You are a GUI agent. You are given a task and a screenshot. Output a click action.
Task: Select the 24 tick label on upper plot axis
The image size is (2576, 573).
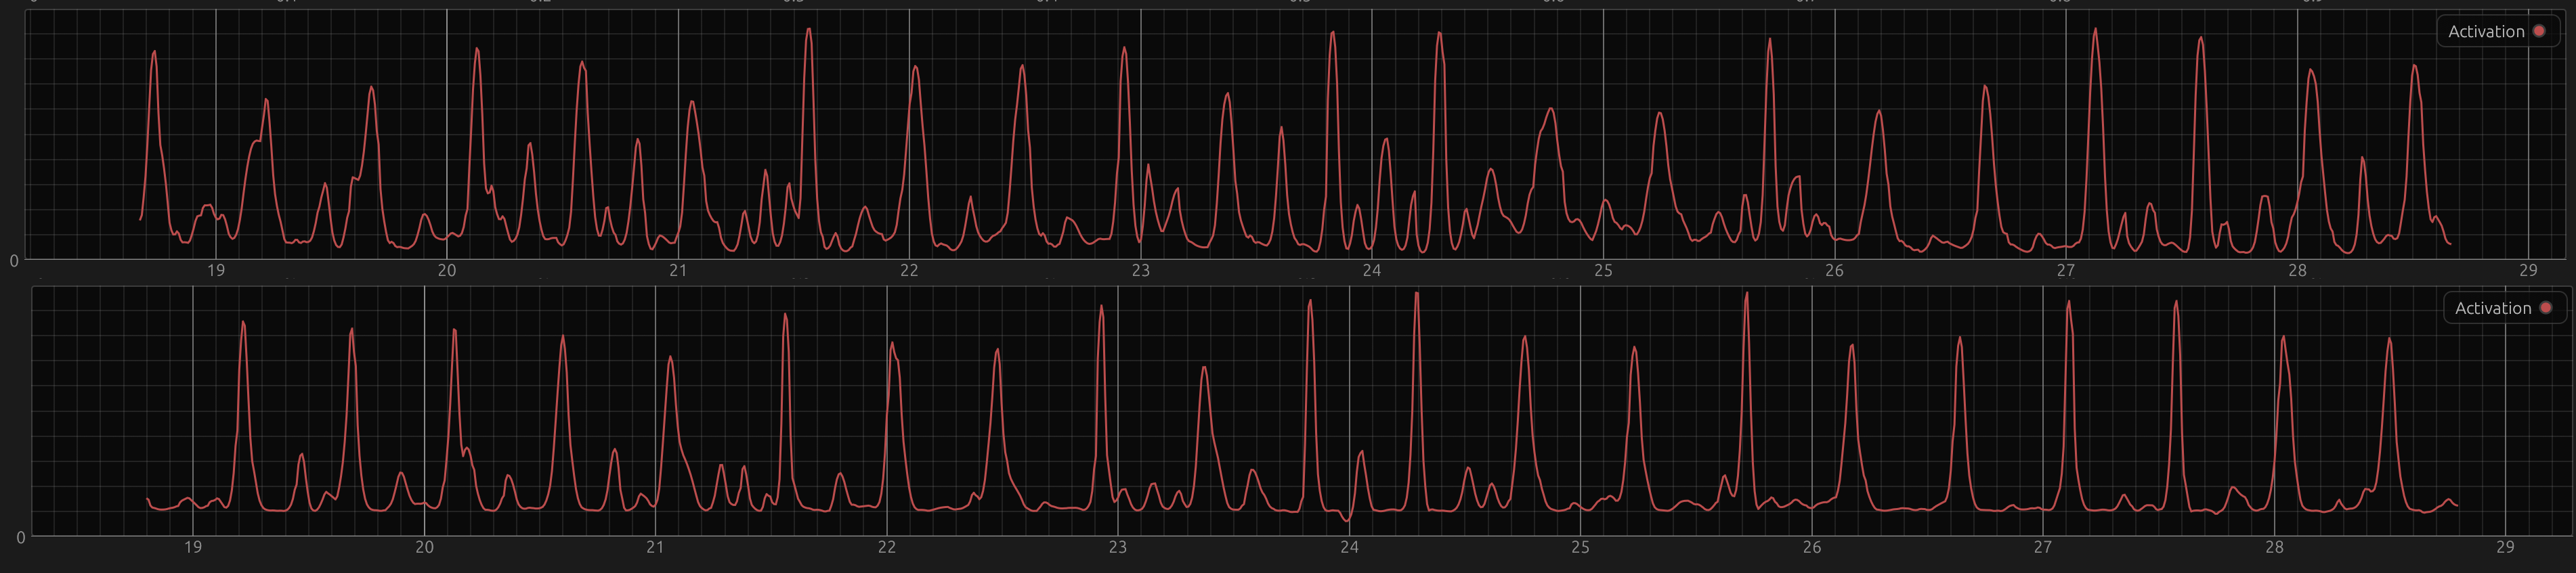[x=1372, y=271]
